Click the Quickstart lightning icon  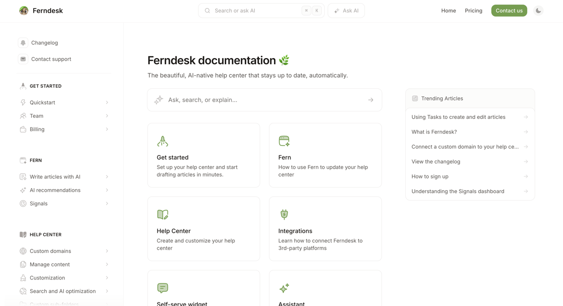click(23, 102)
